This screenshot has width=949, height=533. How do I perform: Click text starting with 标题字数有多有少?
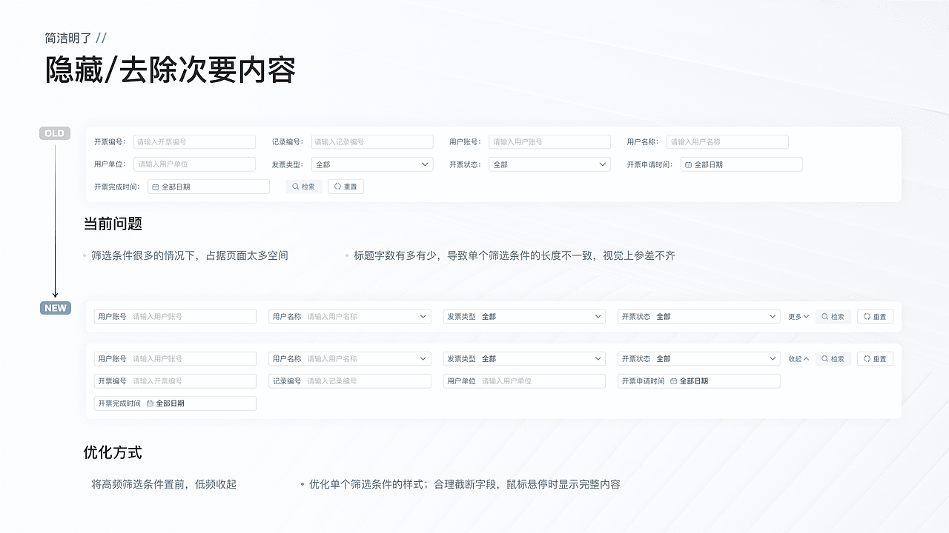tap(515, 255)
